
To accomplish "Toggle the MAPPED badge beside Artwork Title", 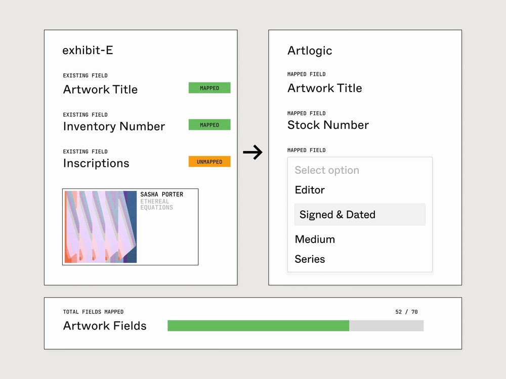I will [x=209, y=88].
